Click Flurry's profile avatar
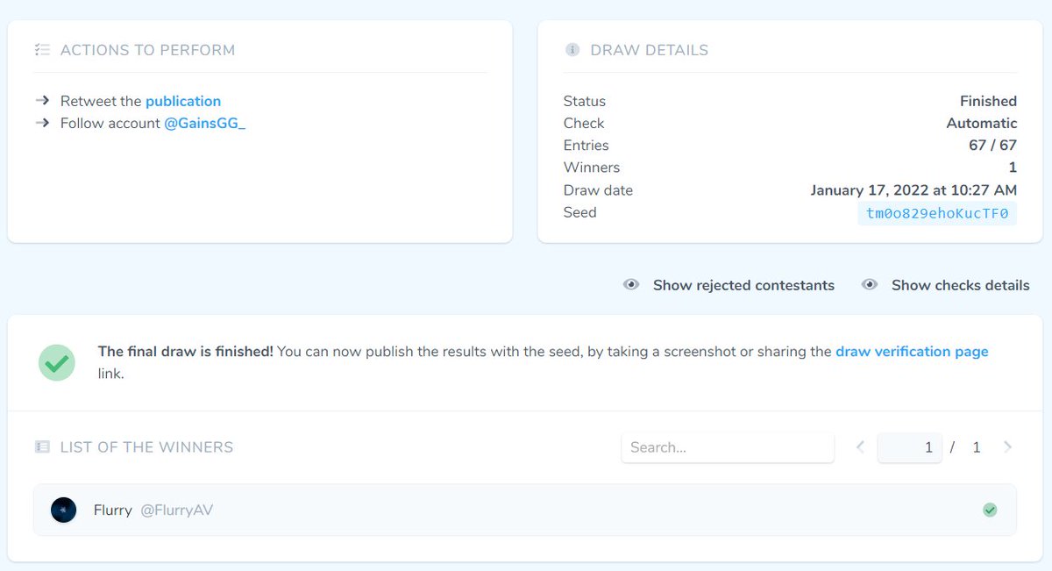 pos(63,510)
